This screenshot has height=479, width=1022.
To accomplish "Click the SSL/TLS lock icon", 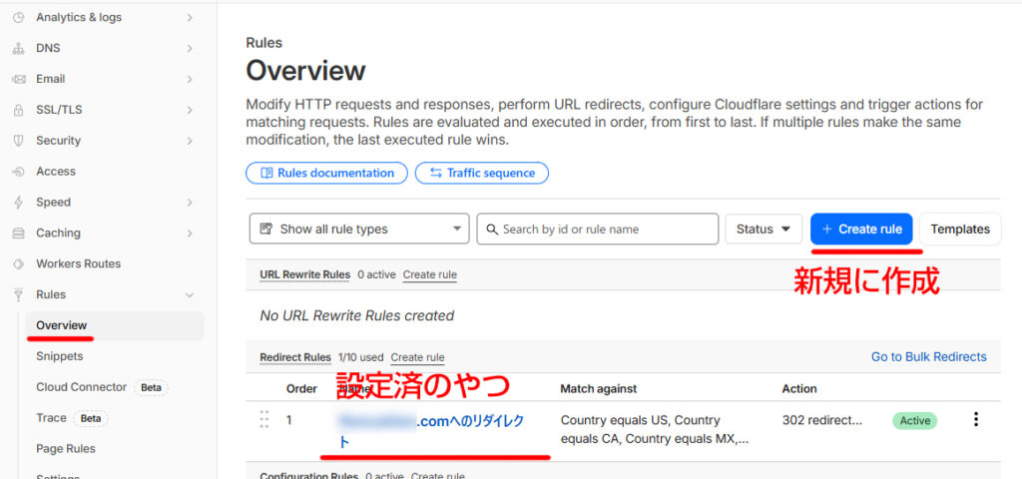I will coord(18,110).
